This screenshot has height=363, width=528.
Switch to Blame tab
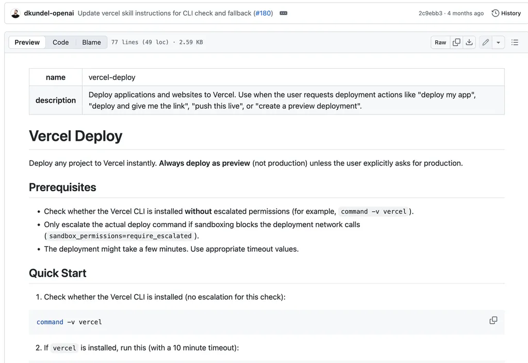click(x=92, y=42)
